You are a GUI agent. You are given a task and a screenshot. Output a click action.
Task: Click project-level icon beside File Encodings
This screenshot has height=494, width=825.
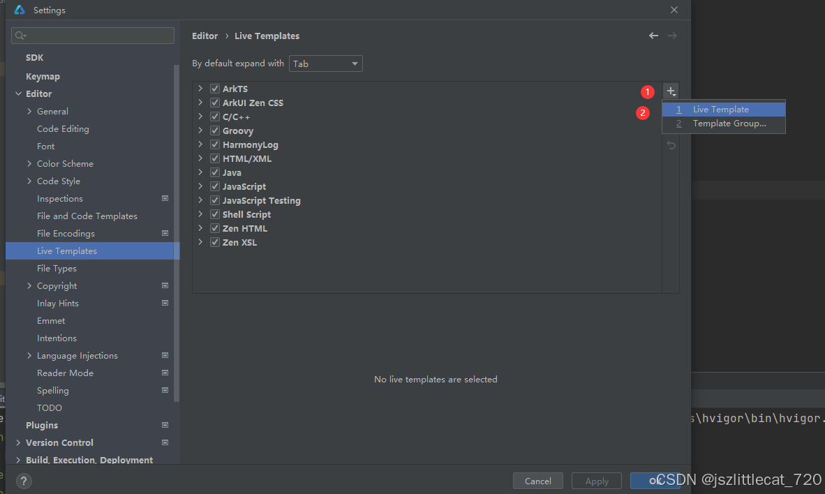click(x=165, y=233)
